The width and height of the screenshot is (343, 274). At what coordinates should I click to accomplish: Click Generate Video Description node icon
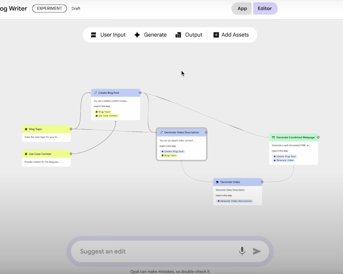(161, 132)
